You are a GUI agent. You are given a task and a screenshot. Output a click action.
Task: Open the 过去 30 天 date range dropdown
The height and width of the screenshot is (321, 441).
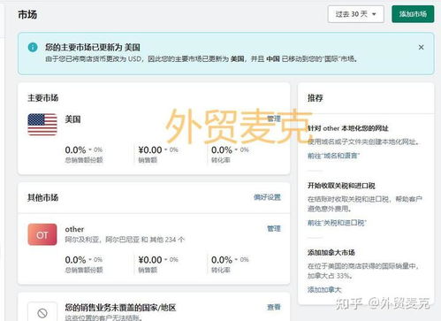[x=356, y=14]
